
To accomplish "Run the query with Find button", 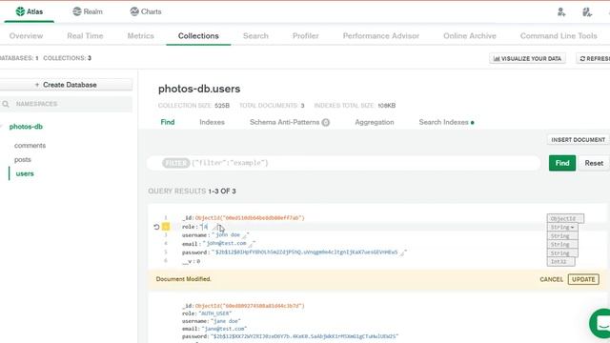I will [562, 163].
